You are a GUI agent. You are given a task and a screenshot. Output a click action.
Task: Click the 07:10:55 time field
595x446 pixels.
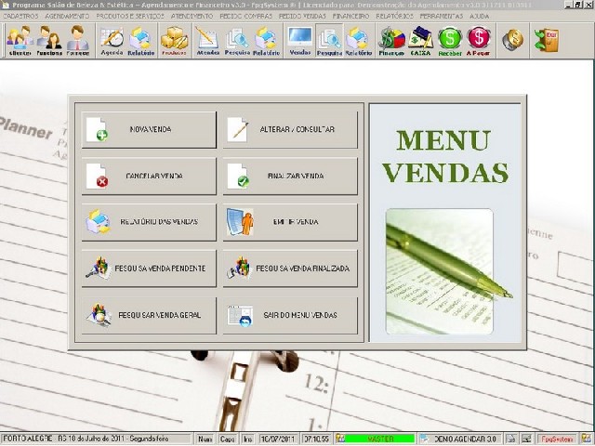[x=316, y=439]
